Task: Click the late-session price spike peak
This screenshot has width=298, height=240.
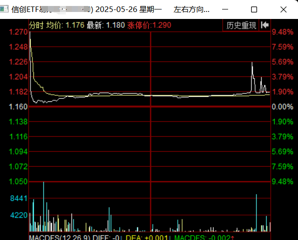Action: (252, 62)
